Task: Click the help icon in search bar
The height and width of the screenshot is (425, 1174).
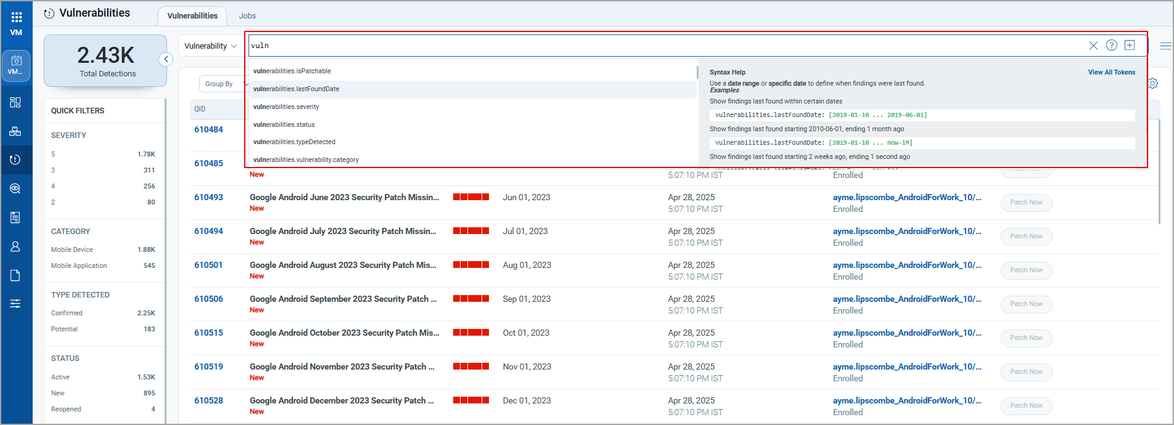Action: (x=1111, y=45)
